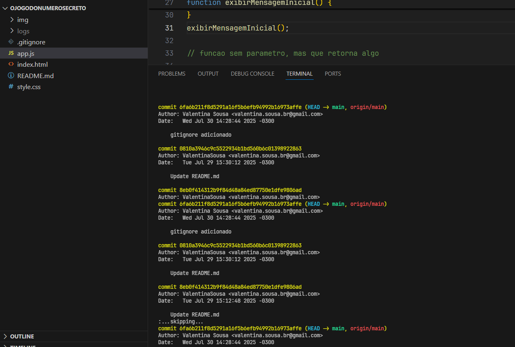This screenshot has width=515, height=347.
Task: Click line number 32 in the gutter
Action: tap(169, 41)
